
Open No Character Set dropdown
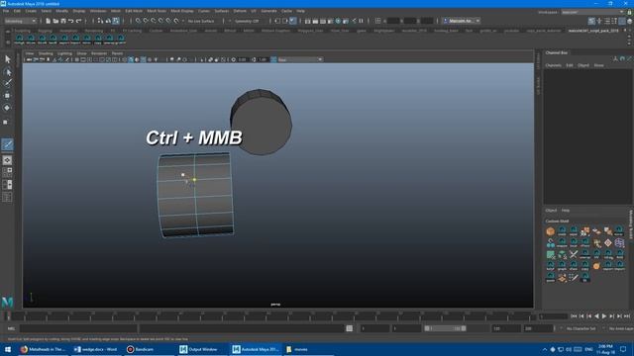point(581,328)
